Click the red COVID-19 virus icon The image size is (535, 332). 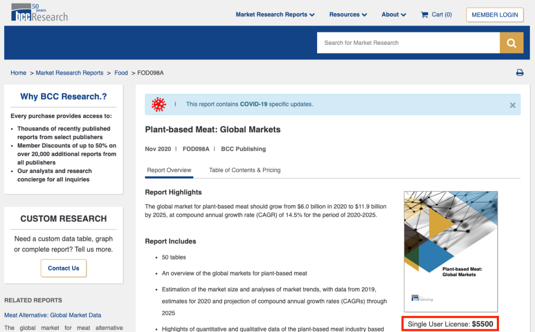click(159, 105)
